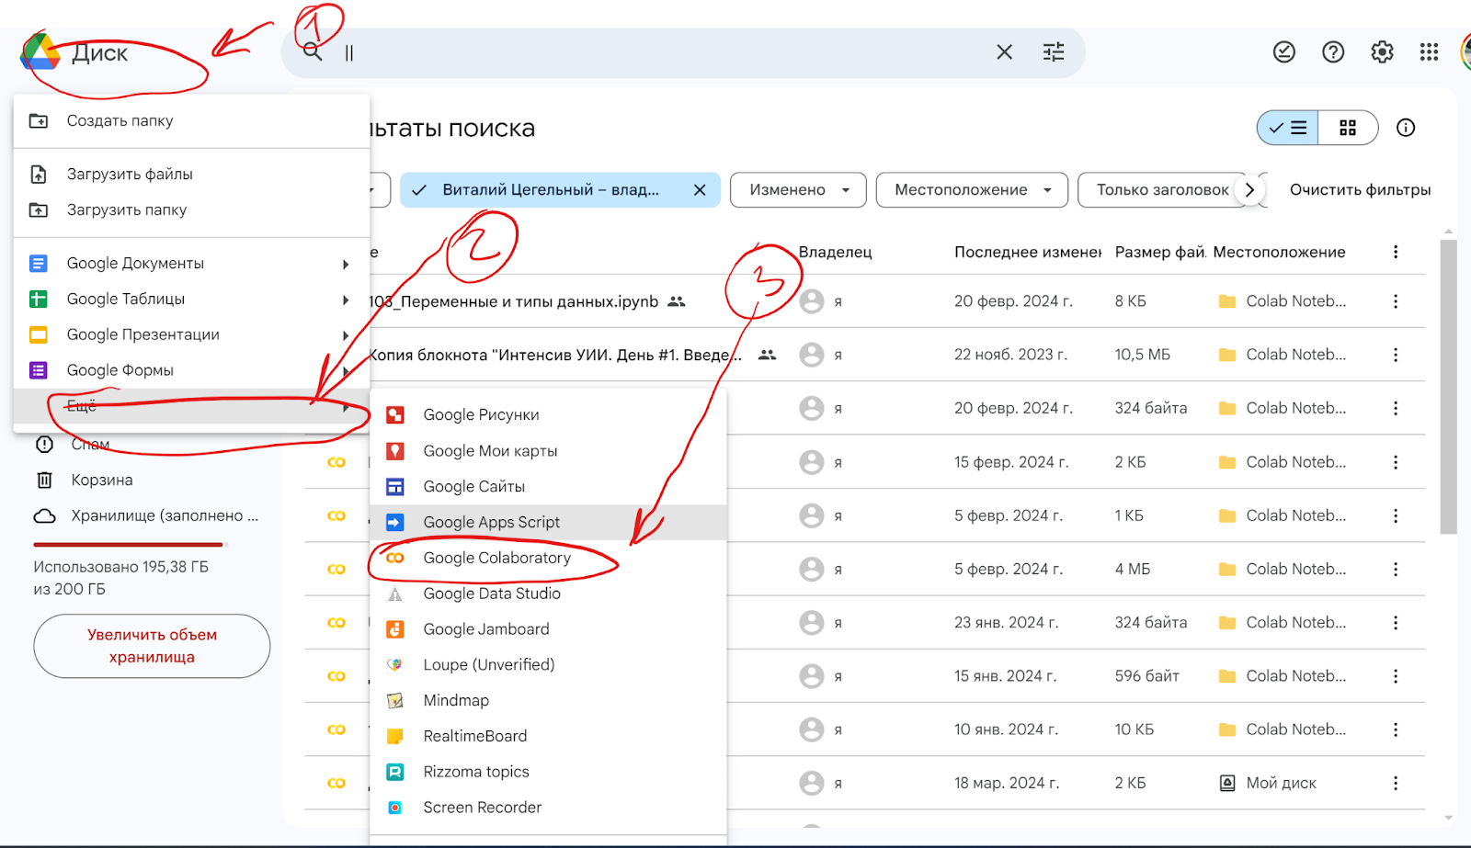Choose Загрузить файлы in menu

click(191, 174)
